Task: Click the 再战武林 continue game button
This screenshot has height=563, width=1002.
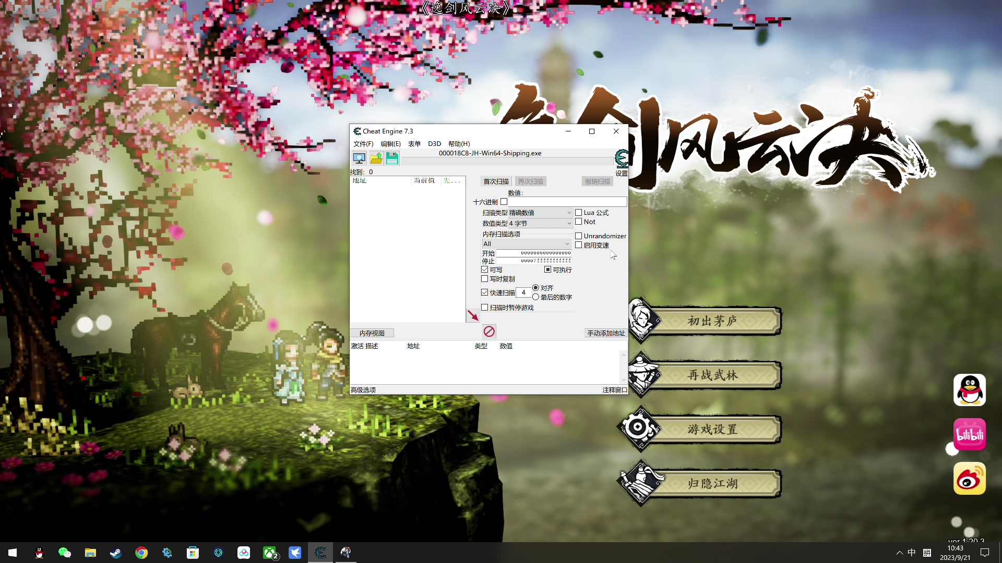Action: pos(712,375)
